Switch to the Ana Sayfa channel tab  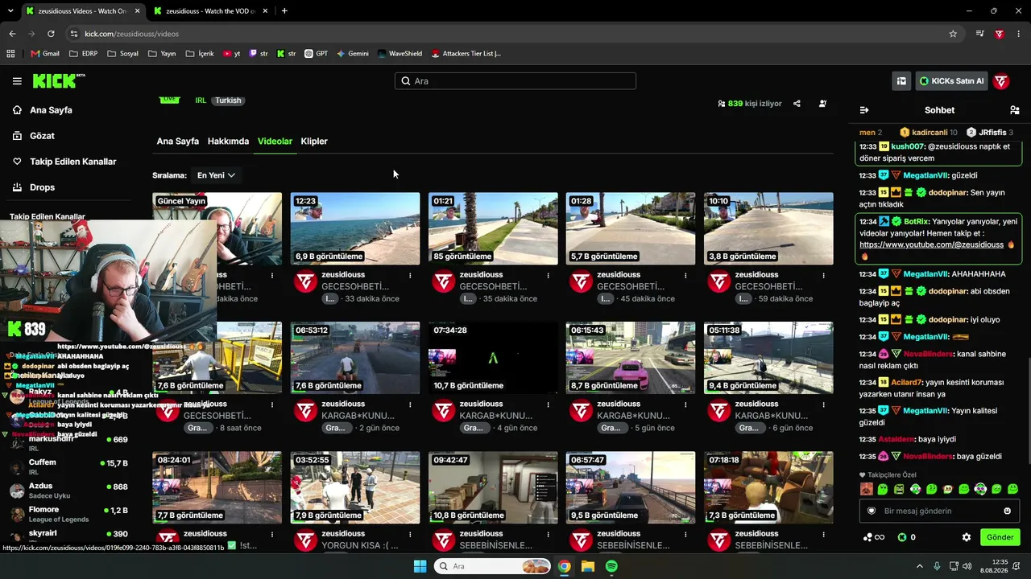(178, 142)
